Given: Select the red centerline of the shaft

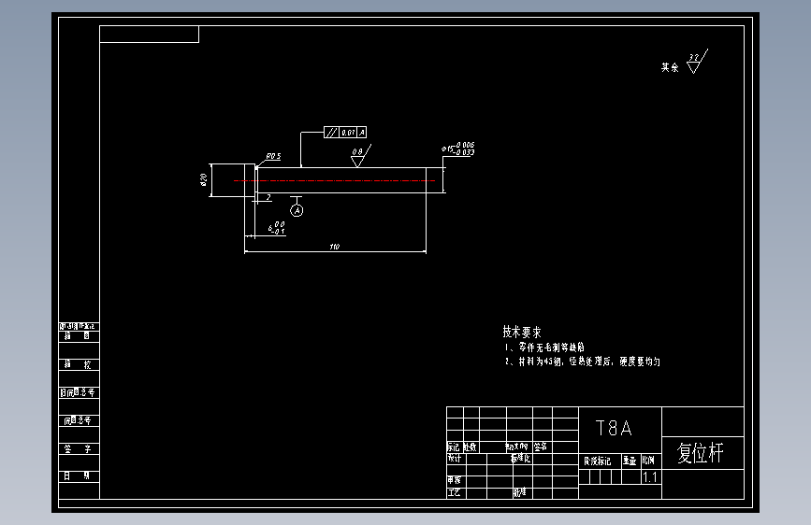Looking at the screenshot, I should tap(335, 181).
